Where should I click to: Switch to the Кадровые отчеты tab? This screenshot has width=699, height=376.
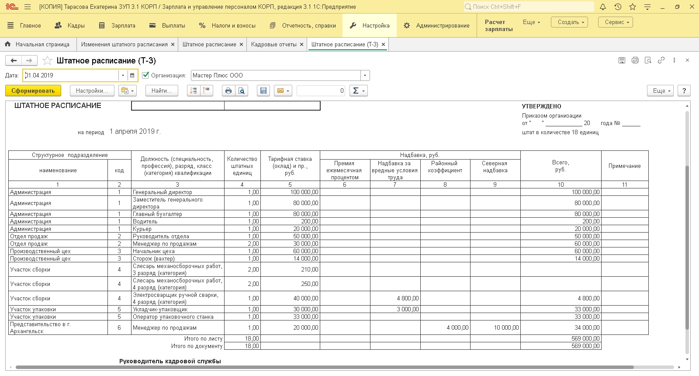pos(273,45)
